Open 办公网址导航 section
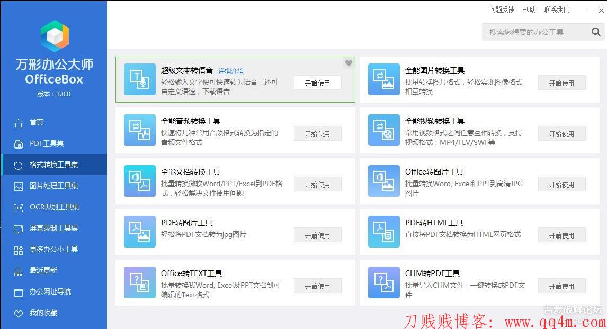 pyautogui.click(x=54, y=291)
